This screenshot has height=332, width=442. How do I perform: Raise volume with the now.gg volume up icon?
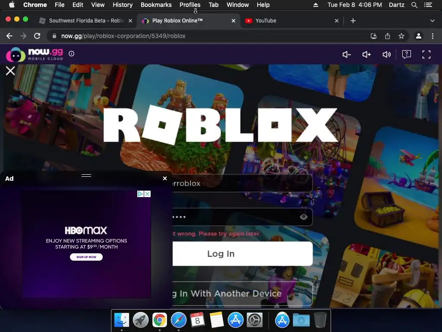point(366,54)
